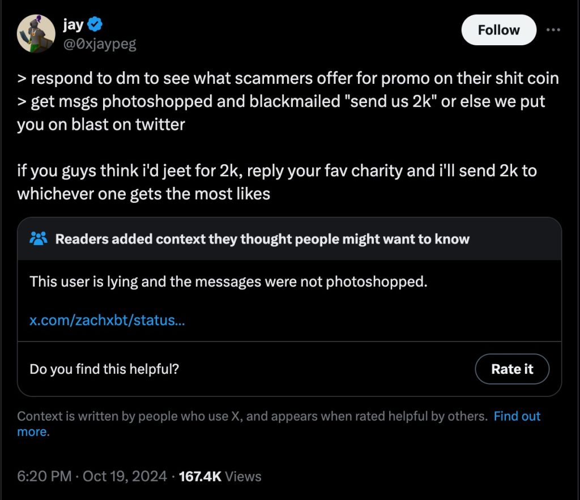This screenshot has height=500, width=580.
Task: Click the paragraph starting "if you guys think"
Action: pyautogui.click(x=276, y=171)
